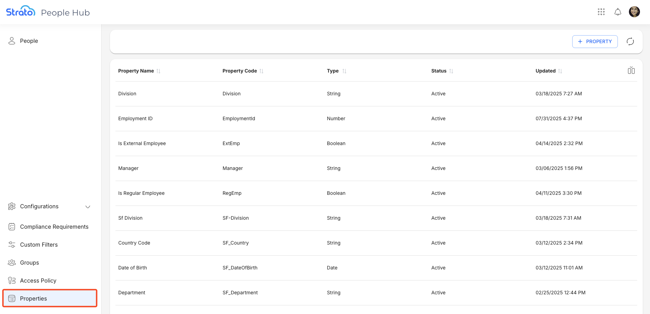Viewport: 650px width, 314px height.
Task: Select the Properties sidebar item
Action: pyautogui.click(x=34, y=298)
